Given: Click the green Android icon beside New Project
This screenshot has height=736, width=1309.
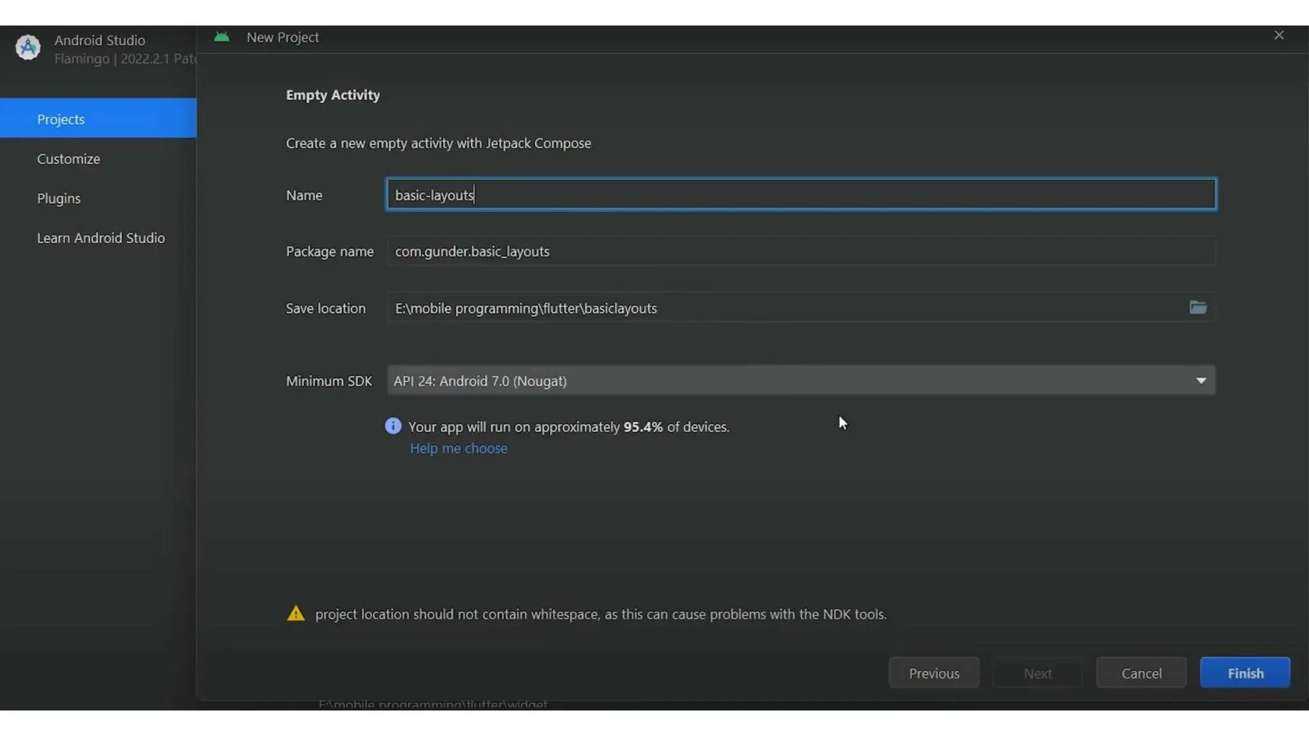Looking at the screenshot, I should click(x=222, y=38).
